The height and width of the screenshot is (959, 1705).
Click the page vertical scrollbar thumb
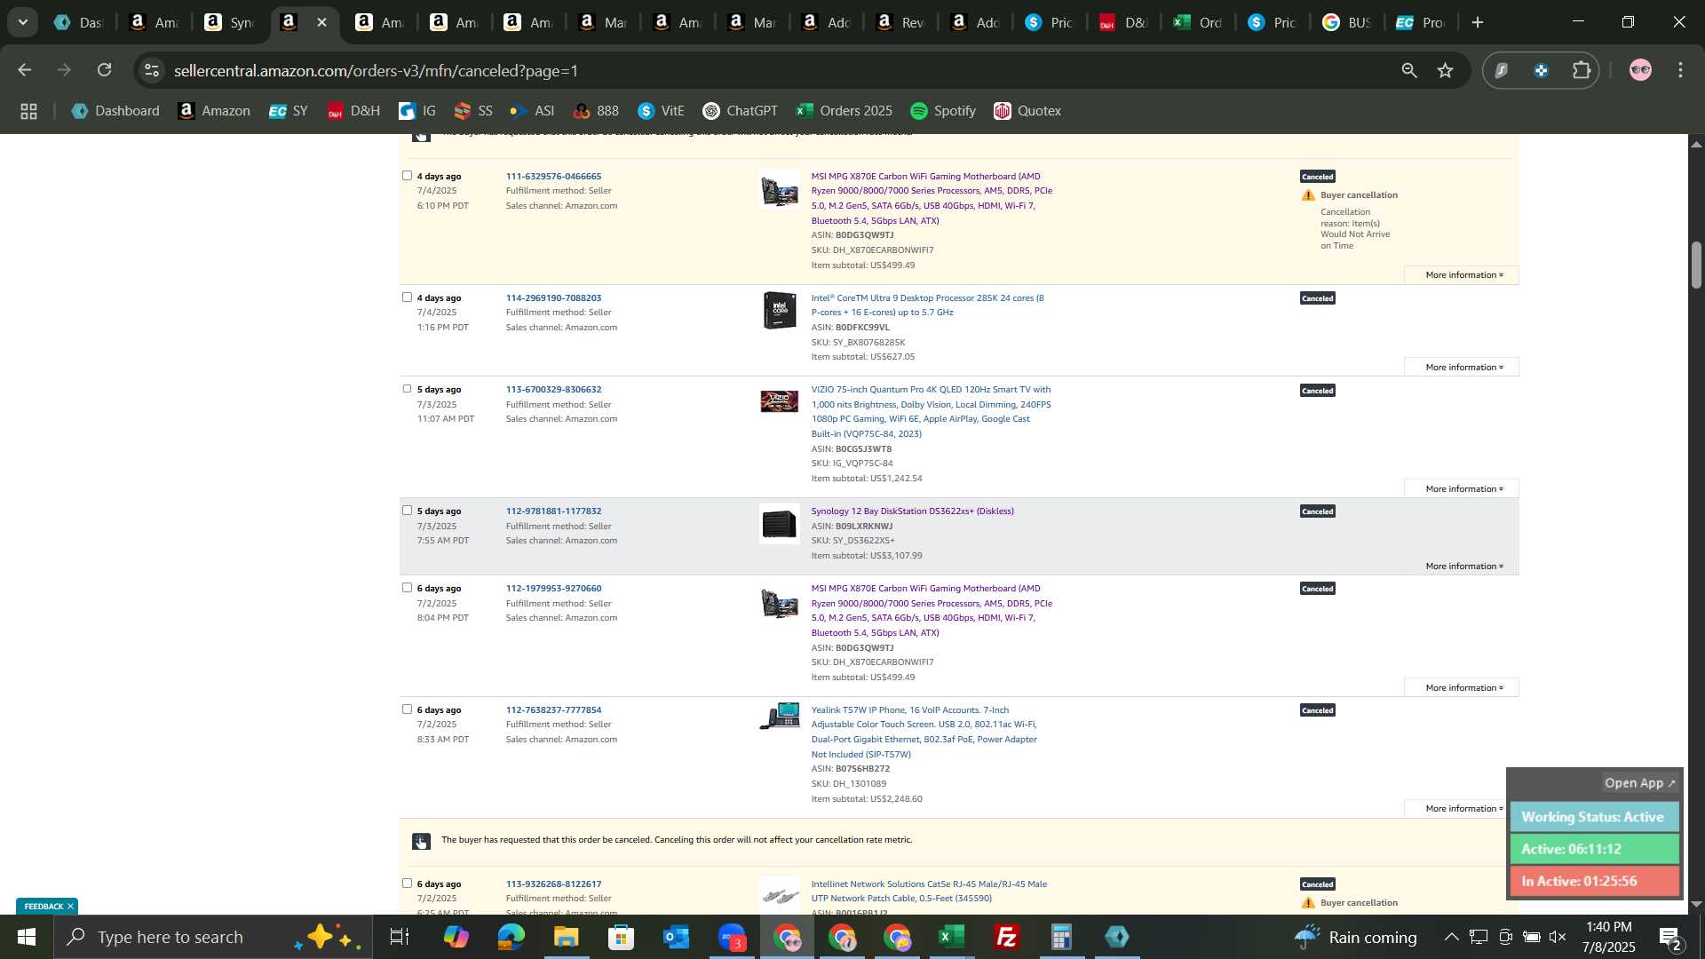click(1696, 265)
